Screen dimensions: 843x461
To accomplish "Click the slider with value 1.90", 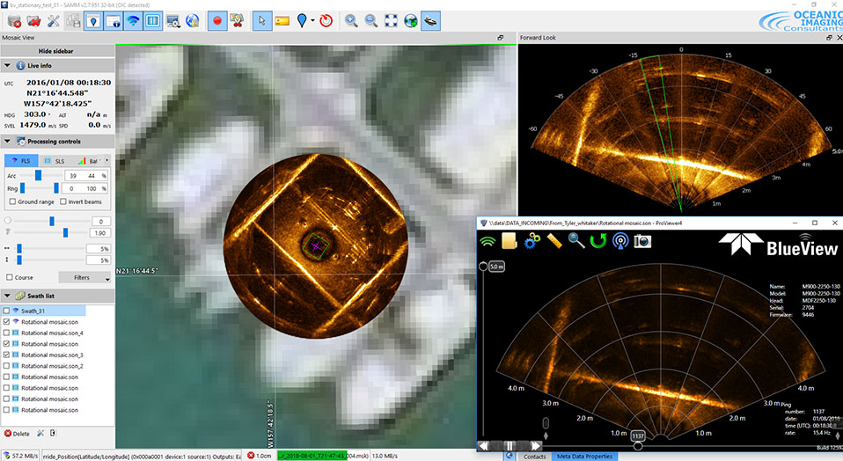I will [x=65, y=232].
